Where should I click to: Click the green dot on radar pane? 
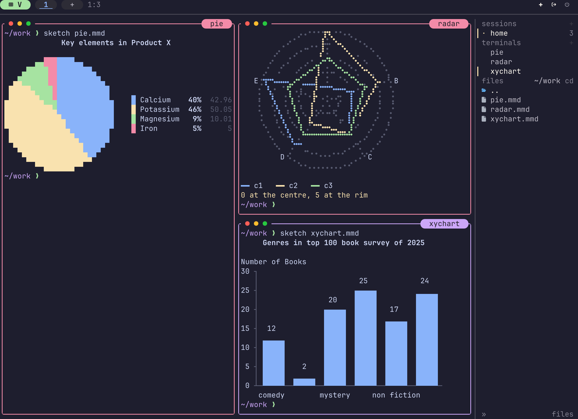265,24
